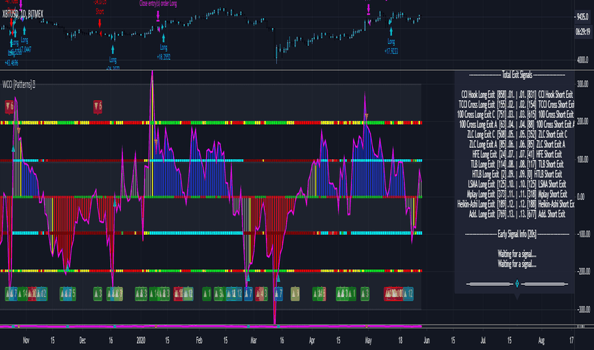This screenshot has height=350, width=594.
Task: Select the current price label 9435.0
Action: [x=583, y=17]
